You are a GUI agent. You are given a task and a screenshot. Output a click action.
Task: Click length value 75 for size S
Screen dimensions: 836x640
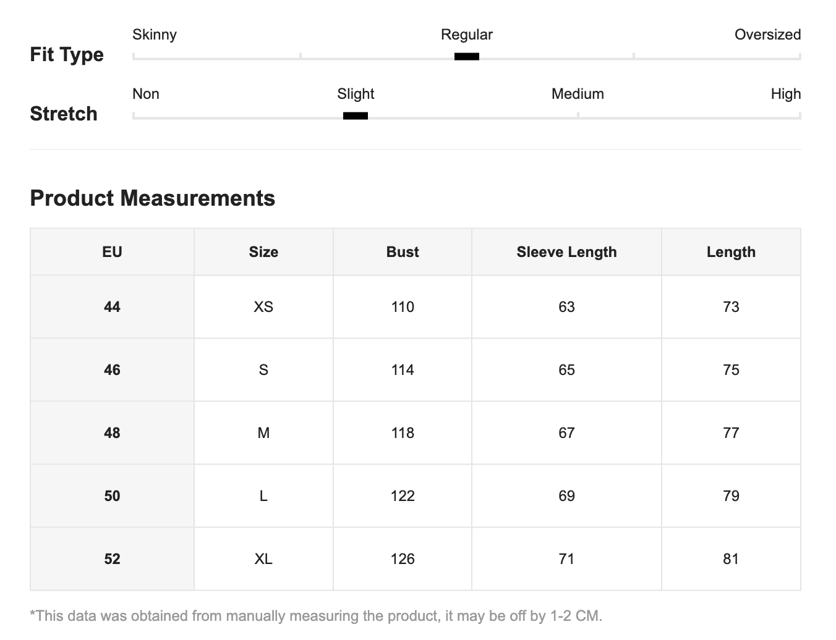(731, 370)
